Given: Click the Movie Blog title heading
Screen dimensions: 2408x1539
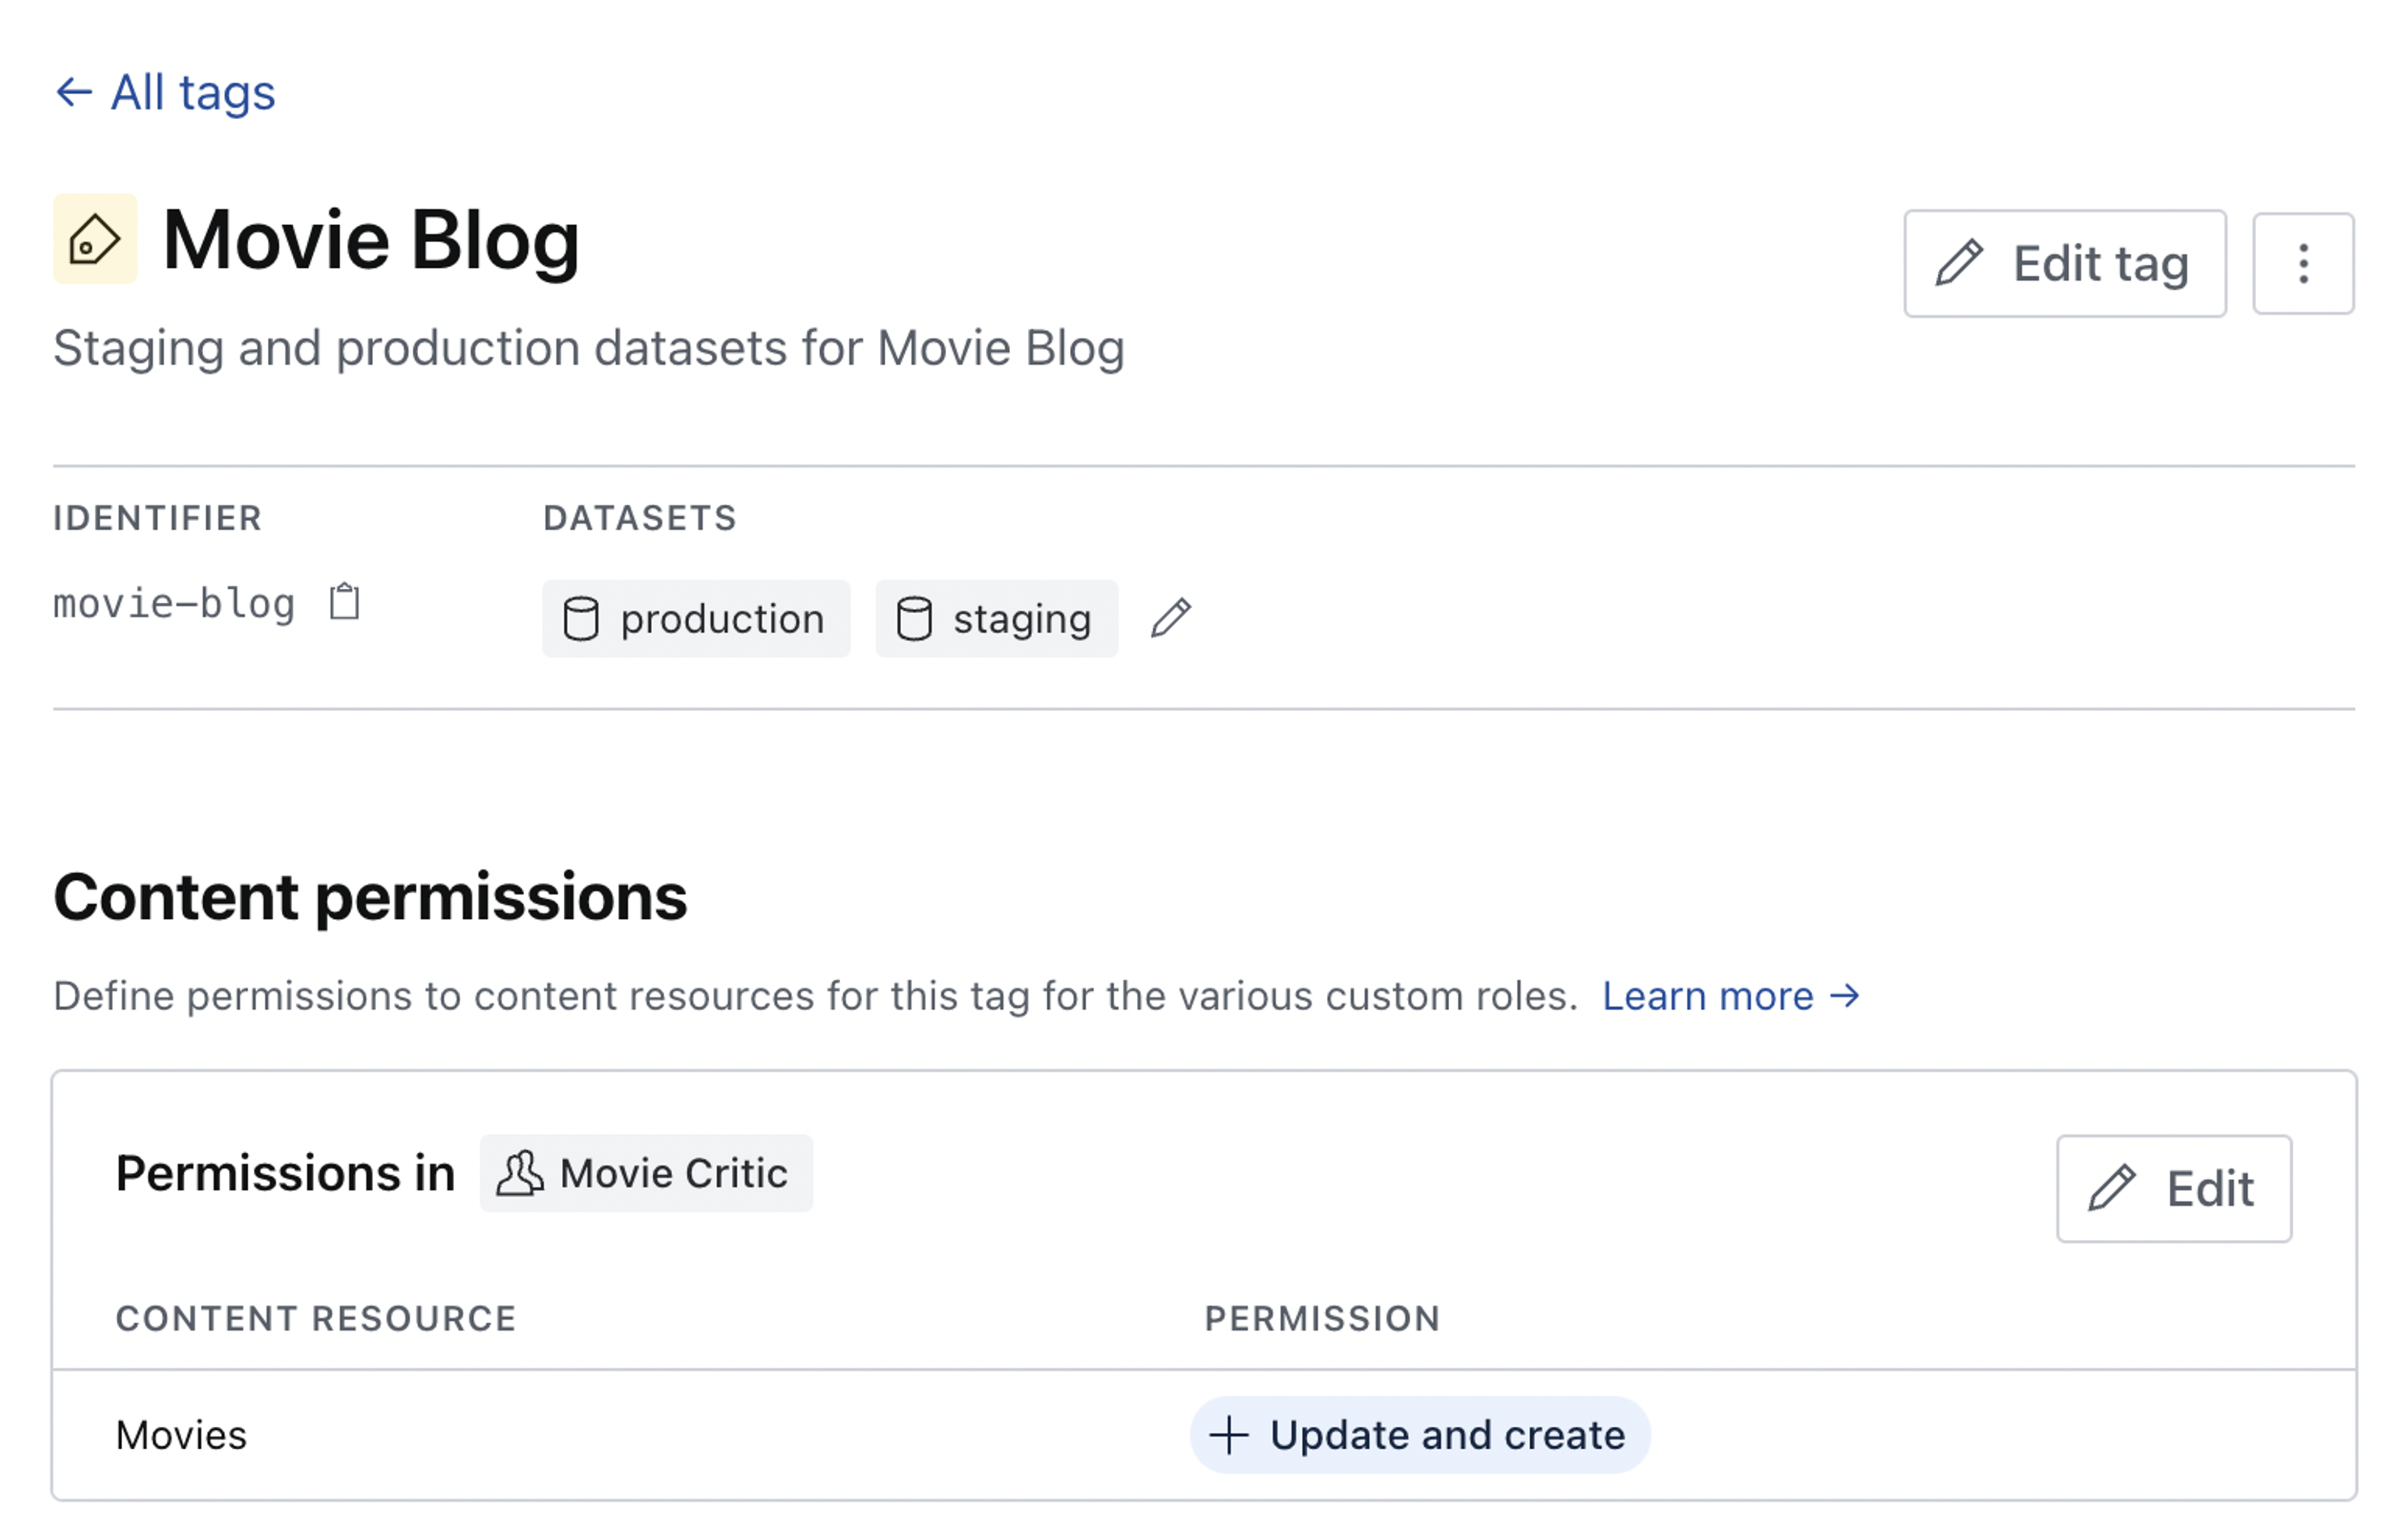Looking at the screenshot, I should [371, 240].
